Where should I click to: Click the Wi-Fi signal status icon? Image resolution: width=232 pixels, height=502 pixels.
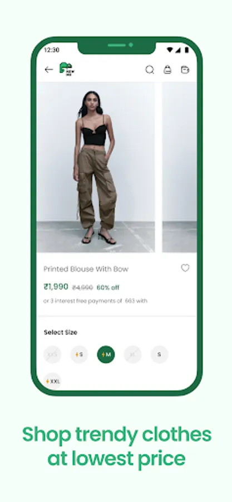(x=170, y=50)
